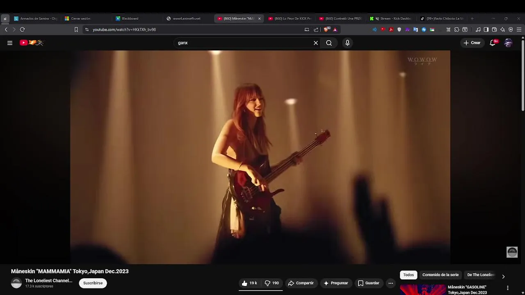Image resolution: width=525 pixels, height=295 pixels.
Task: Open the extensions puzzle piece menu
Action: (x=457, y=29)
